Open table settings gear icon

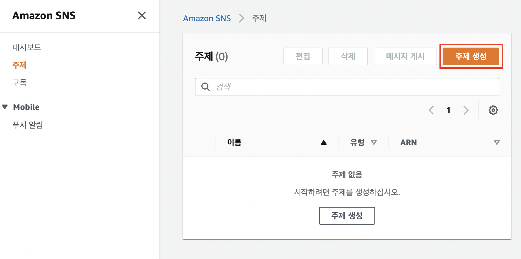[x=493, y=110]
